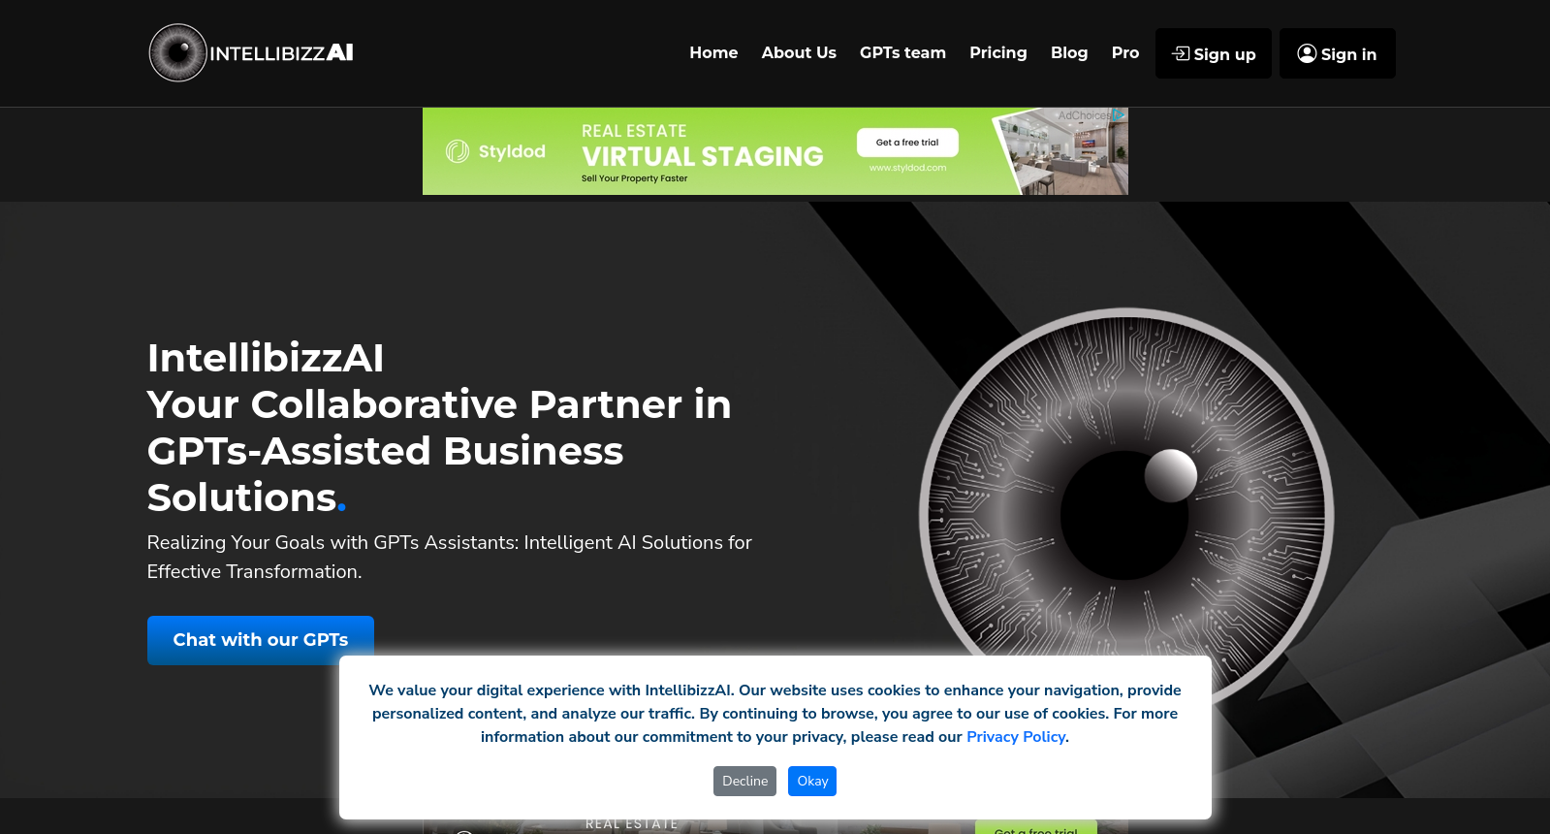
Task: Click the Sign up button
Action: [x=1214, y=53]
